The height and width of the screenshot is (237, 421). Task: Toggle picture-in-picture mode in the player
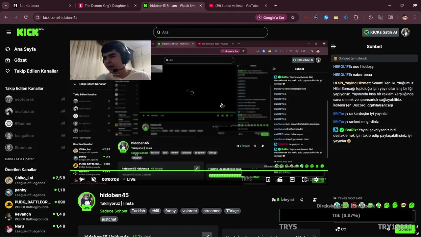268,179
